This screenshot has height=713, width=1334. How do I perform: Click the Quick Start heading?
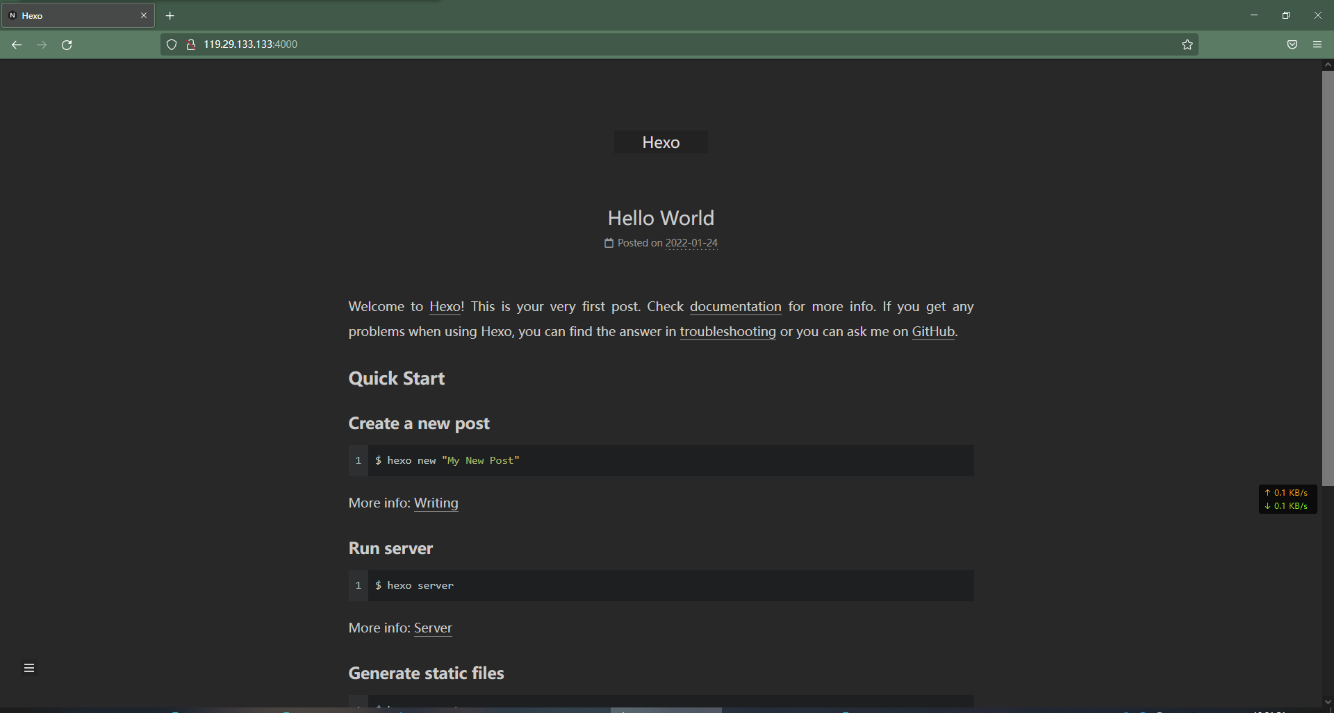tap(396, 378)
